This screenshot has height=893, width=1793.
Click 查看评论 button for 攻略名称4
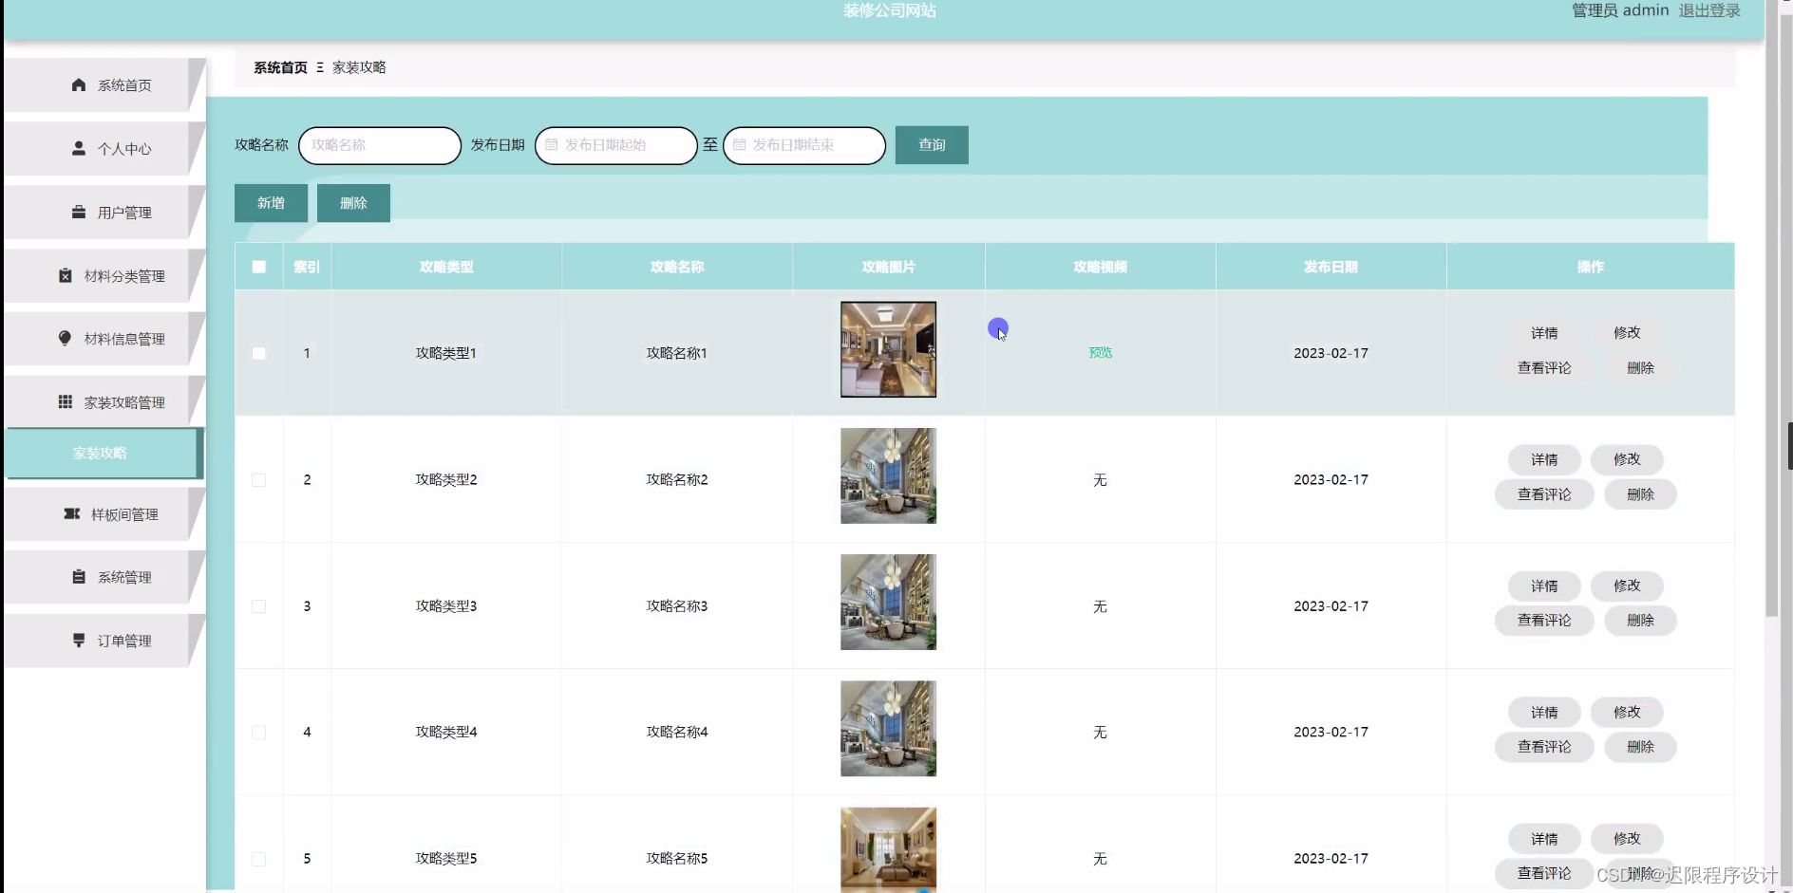(x=1544, y=747)
